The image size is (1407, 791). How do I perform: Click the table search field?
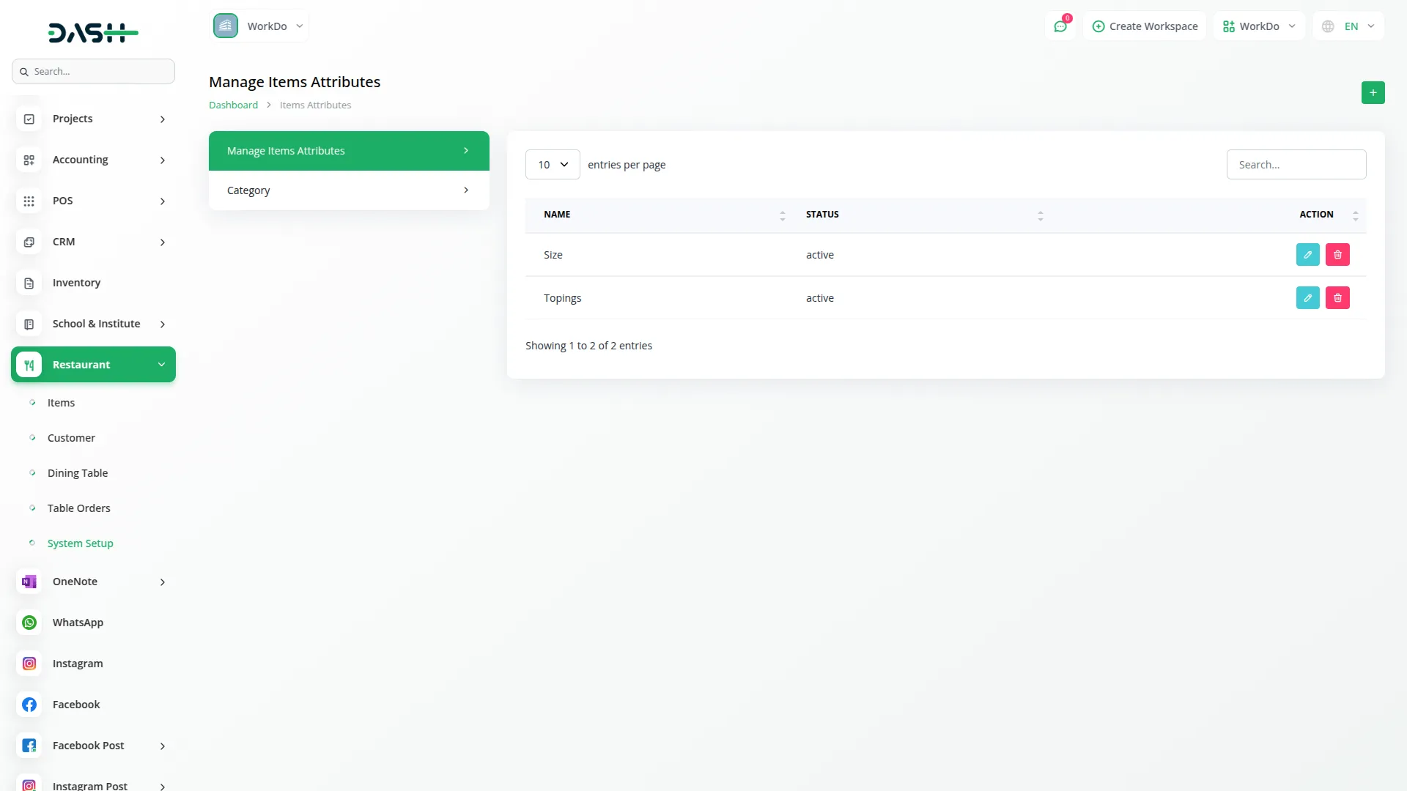click(x=1296, y=165)
